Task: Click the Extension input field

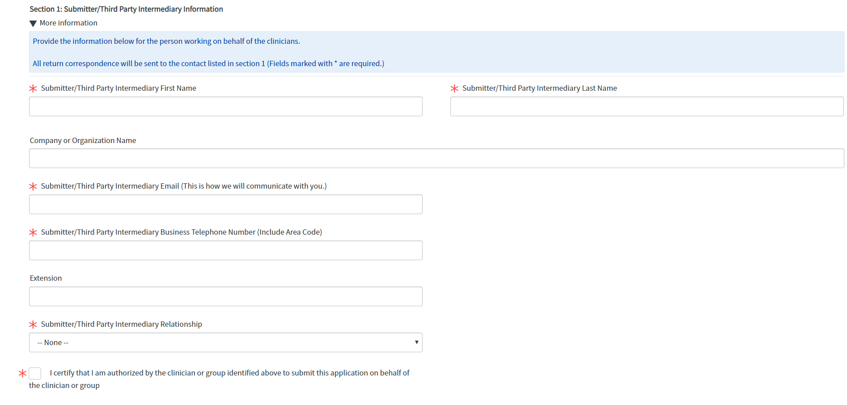Action: pos(226,296)
